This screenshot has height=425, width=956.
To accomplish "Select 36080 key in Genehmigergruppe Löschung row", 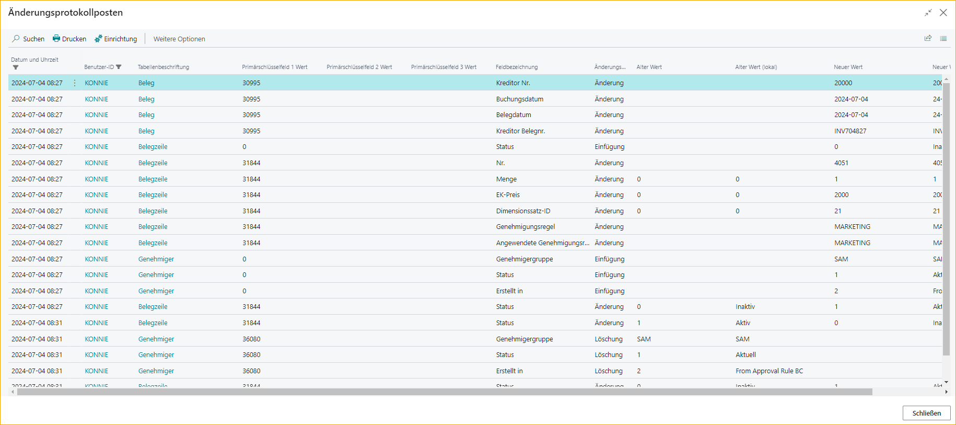I will tap(251, 339).
